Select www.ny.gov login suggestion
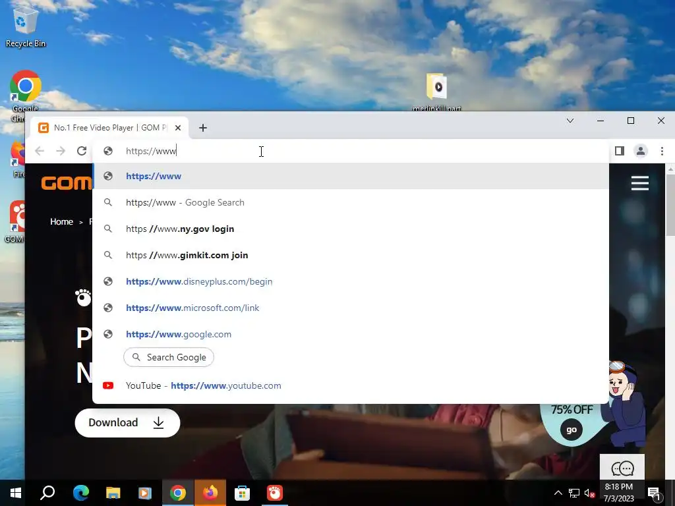675x506 pixels. click(351, 229)
